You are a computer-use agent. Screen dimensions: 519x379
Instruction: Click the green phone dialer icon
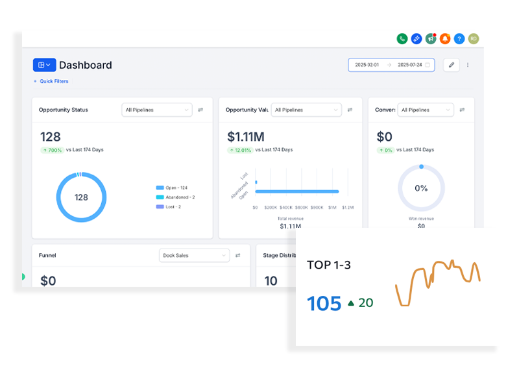[x=402, y=39]
